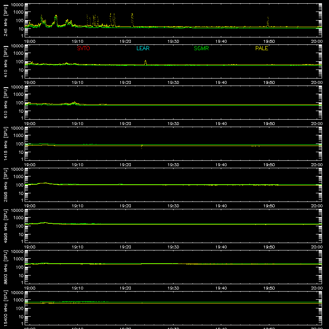Select the 1415 MHz [SFU] axis label
Image resolution: width=329 pixels, height=329 pixels.
click(5, 144)
